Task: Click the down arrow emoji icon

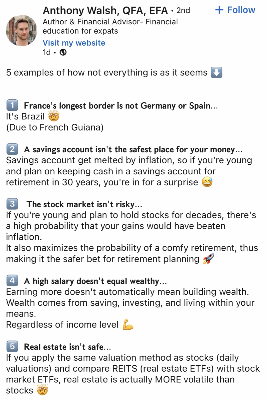Action: (216, 73)
